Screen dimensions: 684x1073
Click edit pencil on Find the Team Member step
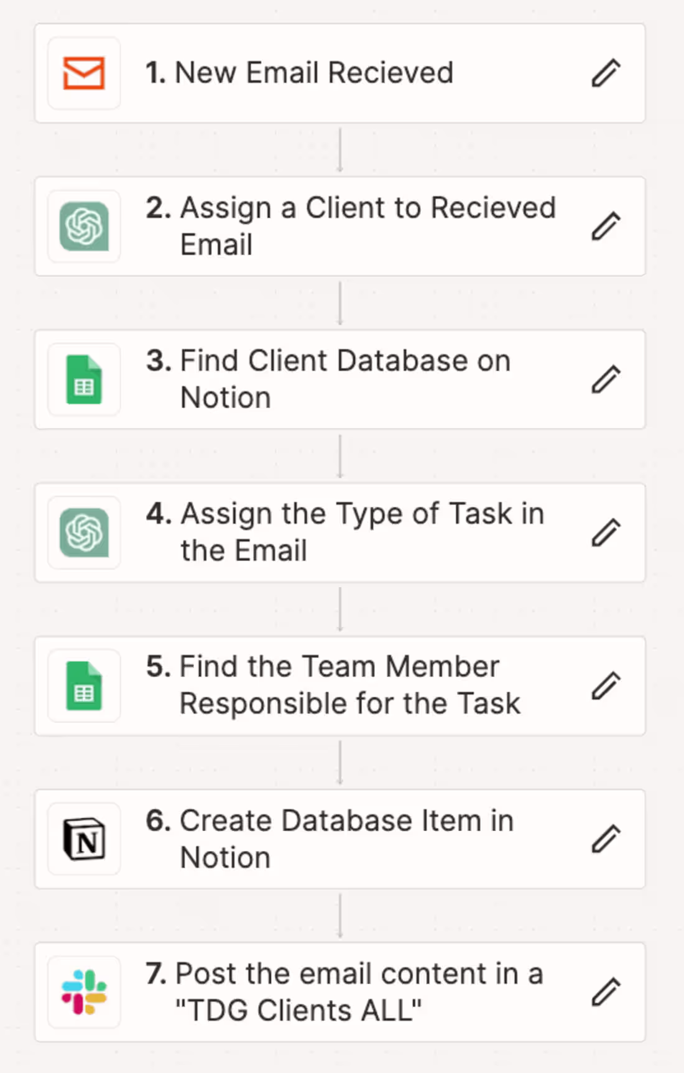click(606, 685)
